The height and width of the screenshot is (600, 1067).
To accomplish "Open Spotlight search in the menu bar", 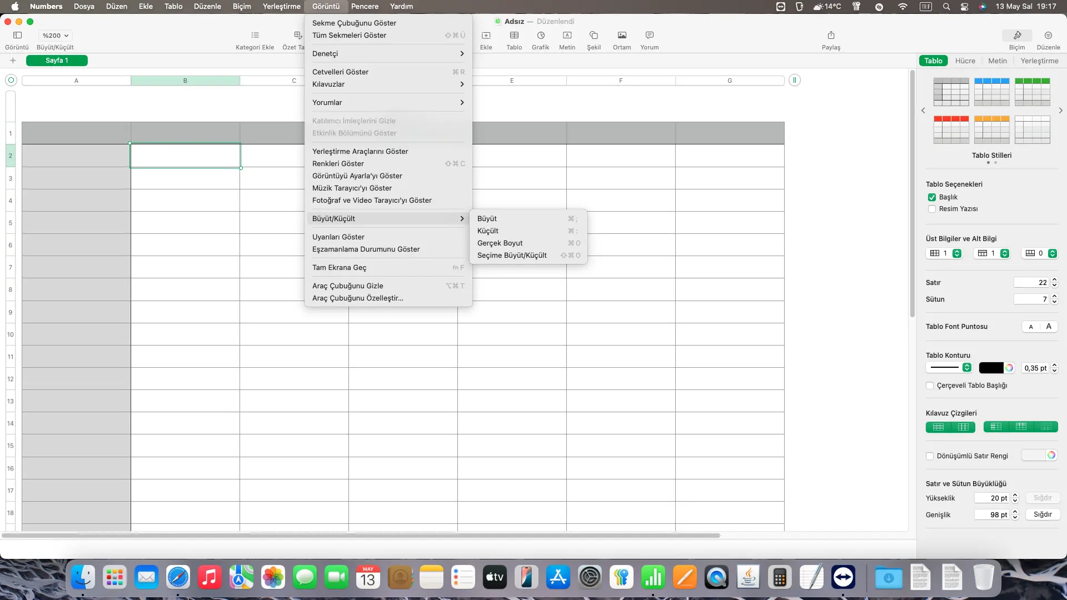I will tap(946, 7).
